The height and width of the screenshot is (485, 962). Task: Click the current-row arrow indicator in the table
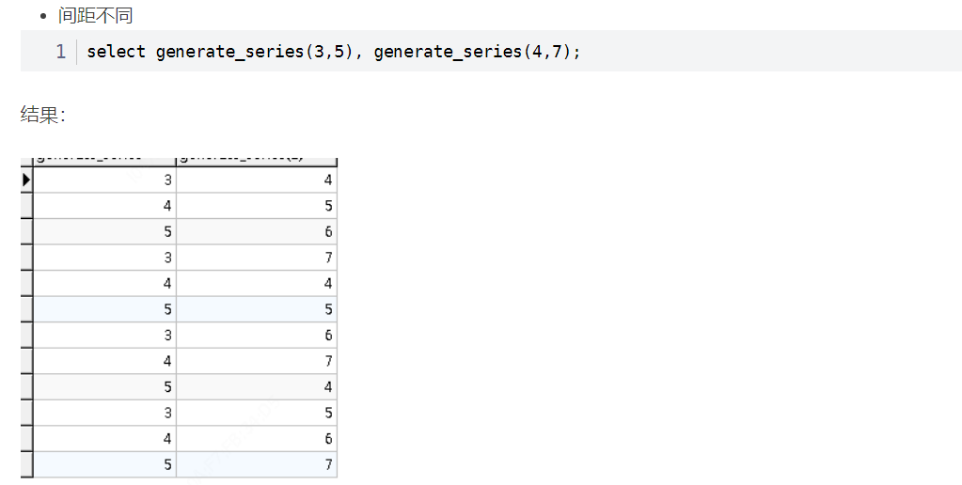click(26, 180)
